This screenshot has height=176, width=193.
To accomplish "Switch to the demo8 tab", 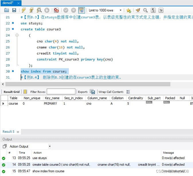I will coord(8,3).
